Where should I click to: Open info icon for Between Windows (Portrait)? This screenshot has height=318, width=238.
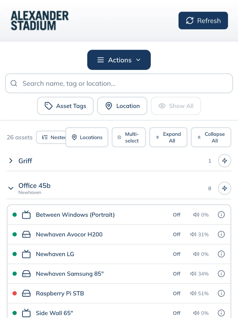(221, 215)
